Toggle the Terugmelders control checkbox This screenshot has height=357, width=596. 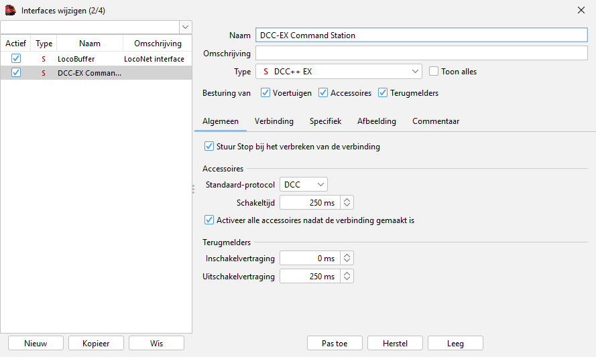pyautogui.click(x=383, y=93)
